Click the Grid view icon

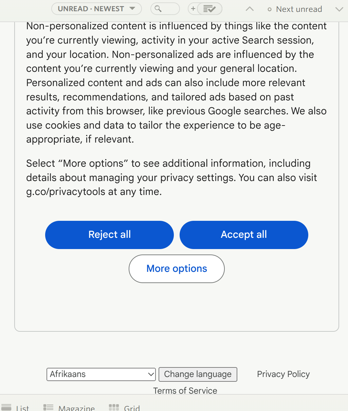coord(114,407)
